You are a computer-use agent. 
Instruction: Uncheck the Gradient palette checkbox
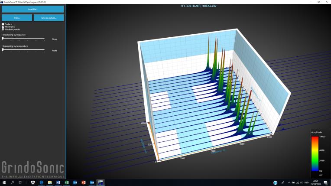tap(3, 29)
